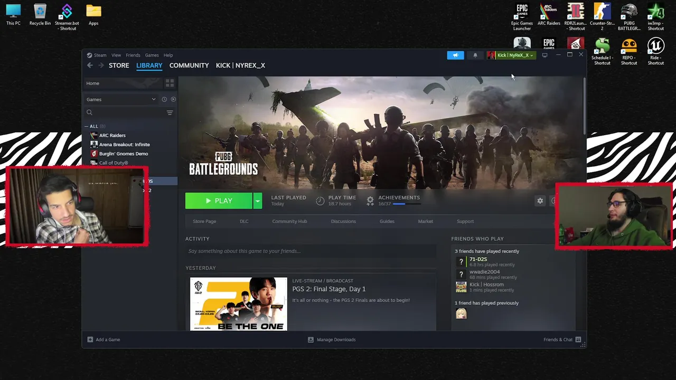676x380 pixels.
Task: Click the library search magnifier icon
Action: coord(89,112)
